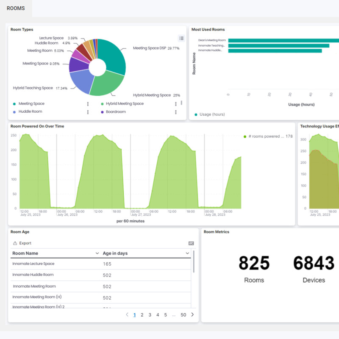Viewport: 339px width, 339px height.
Task: Open options menu for Hybrid Meeting Space legend
Action: pyautogui.click(x=176, y=104)
